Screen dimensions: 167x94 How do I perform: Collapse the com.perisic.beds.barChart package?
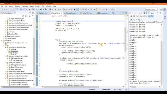point(5,47)
